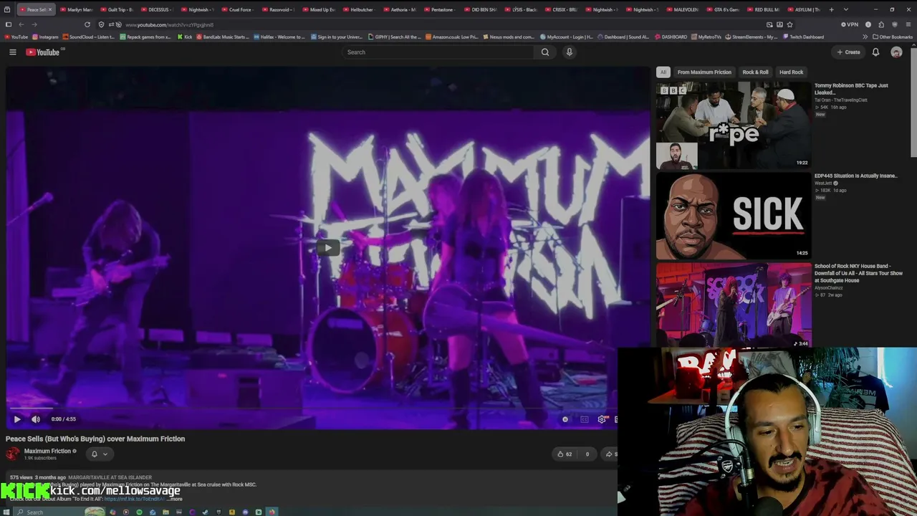Open the player settings gear
The image size is (917, 516).
[602, 419]
